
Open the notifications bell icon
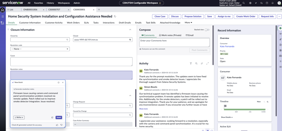pos(272,3)
